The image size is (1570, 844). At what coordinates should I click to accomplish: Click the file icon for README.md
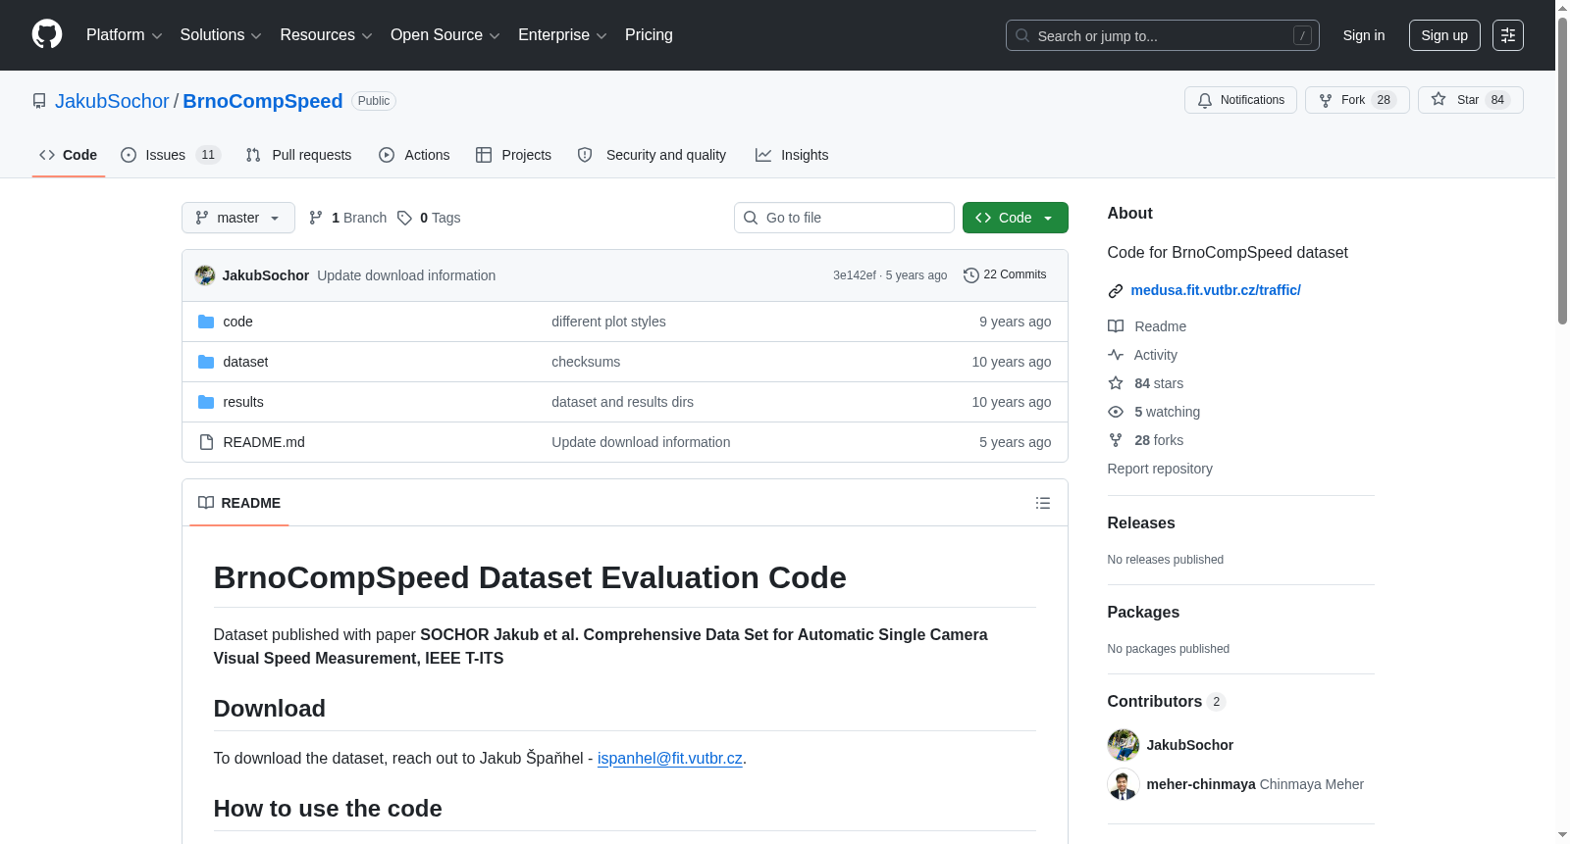pyautogui.click(x=206, y=442)
